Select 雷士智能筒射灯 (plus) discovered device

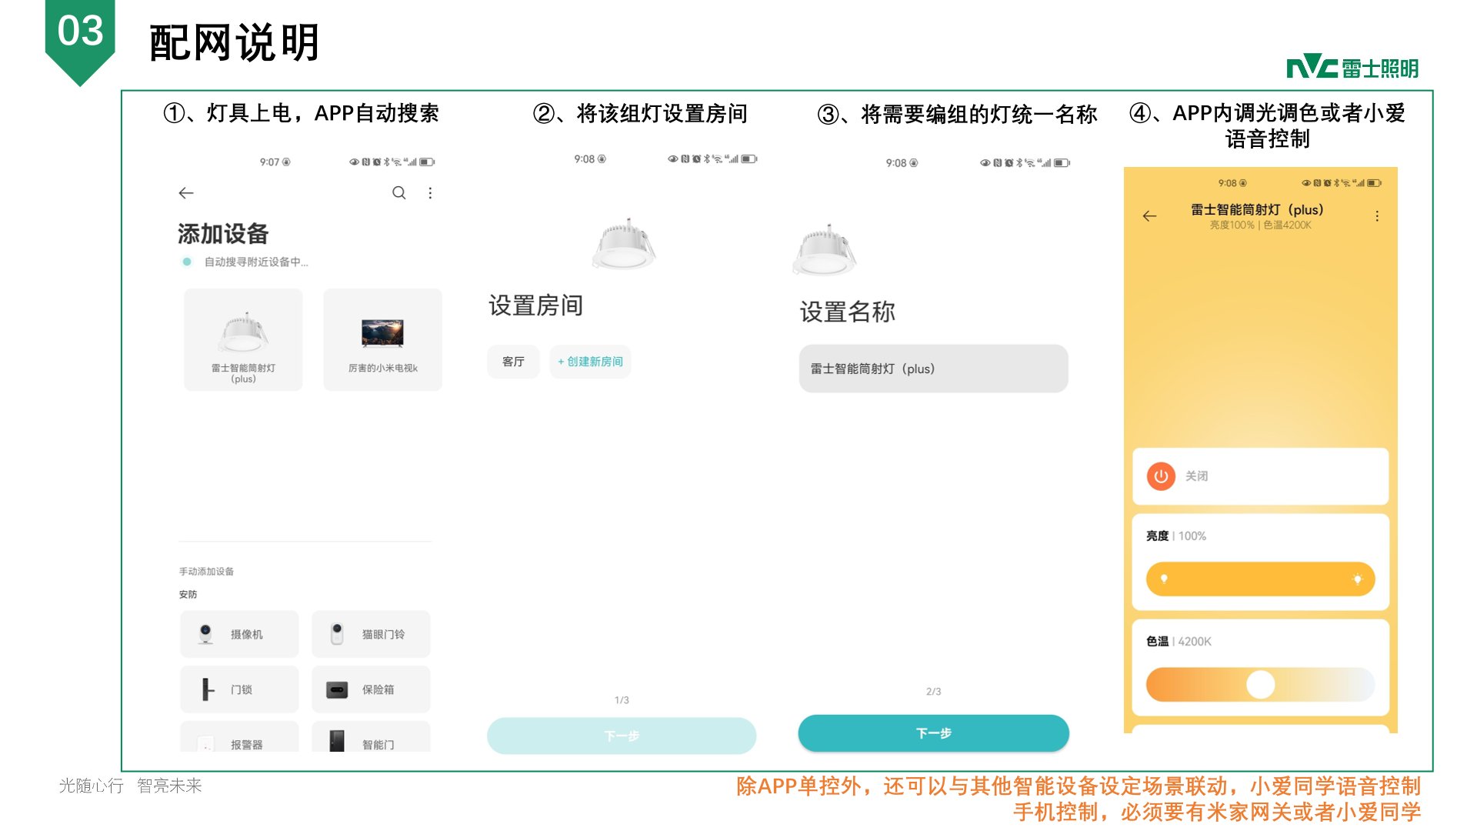point(243,340)
